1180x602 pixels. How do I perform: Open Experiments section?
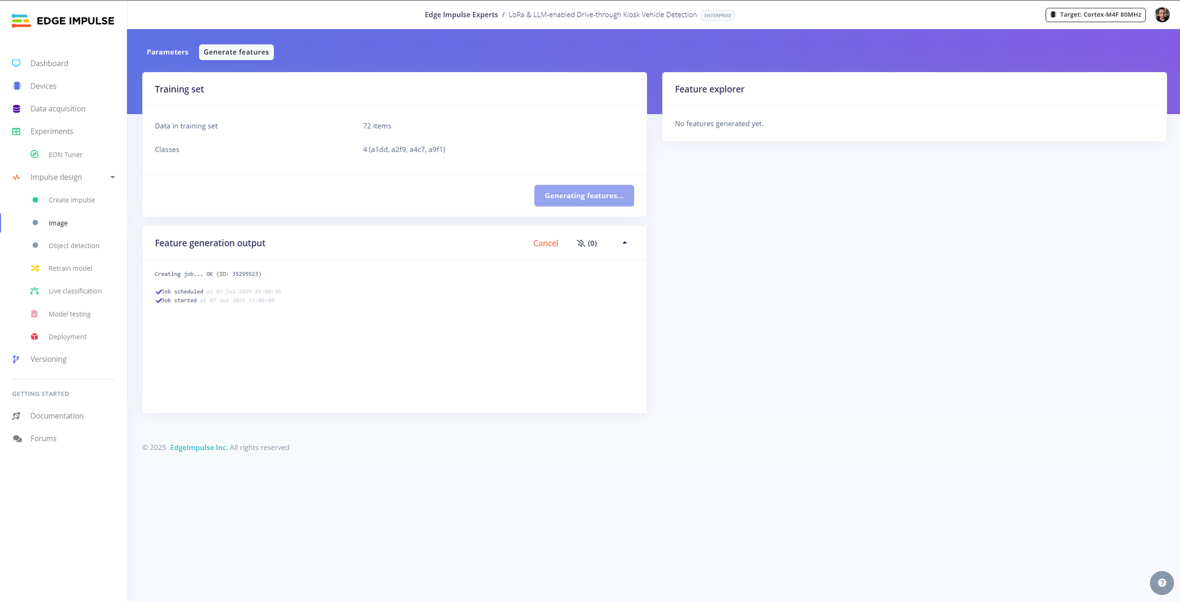pos(52,131)
